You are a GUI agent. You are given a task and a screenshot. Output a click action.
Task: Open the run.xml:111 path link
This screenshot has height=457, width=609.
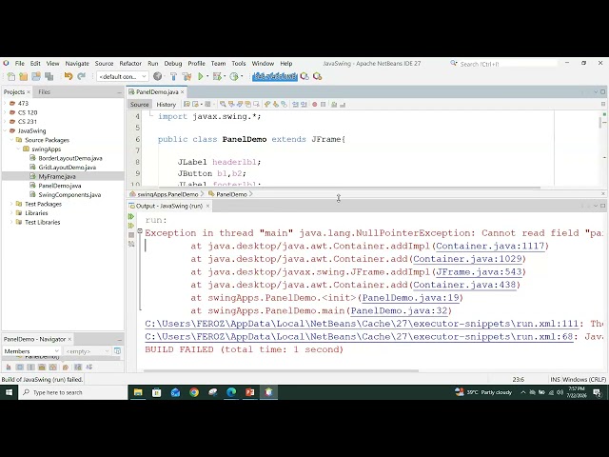tap(362, 324)
